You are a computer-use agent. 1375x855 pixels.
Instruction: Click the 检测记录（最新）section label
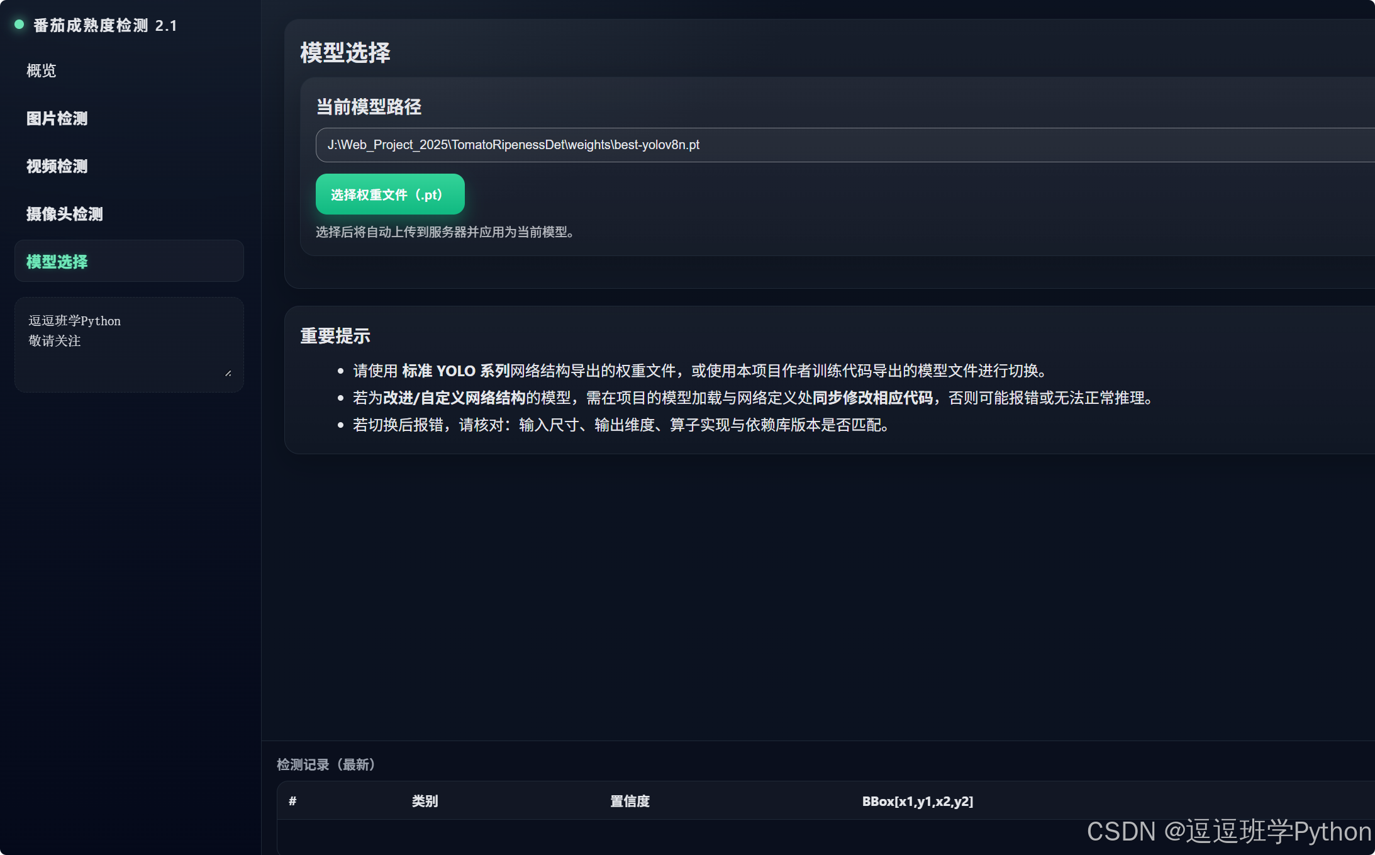[x=326, y=764]
